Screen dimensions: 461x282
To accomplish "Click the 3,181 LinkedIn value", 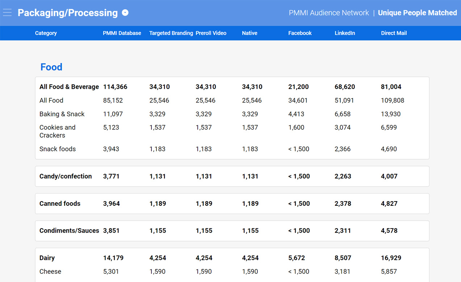I will click(343, 272).
